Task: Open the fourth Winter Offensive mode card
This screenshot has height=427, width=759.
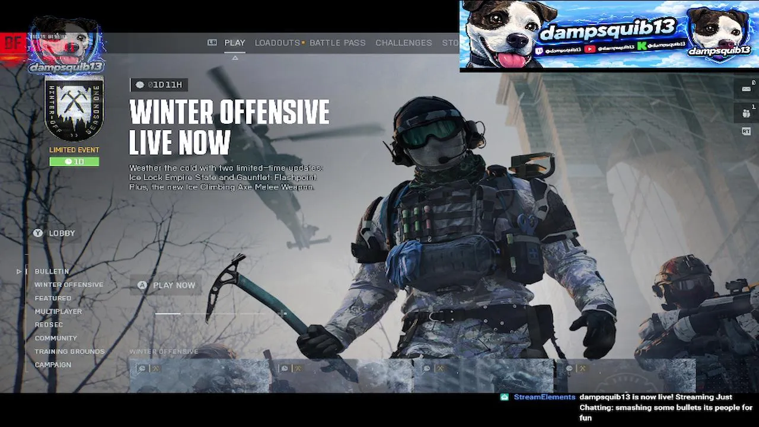Action: tap(626, 376)
